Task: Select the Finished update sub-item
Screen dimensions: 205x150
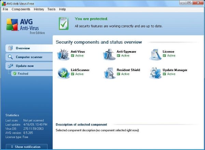Action: (x=32, y=73)
